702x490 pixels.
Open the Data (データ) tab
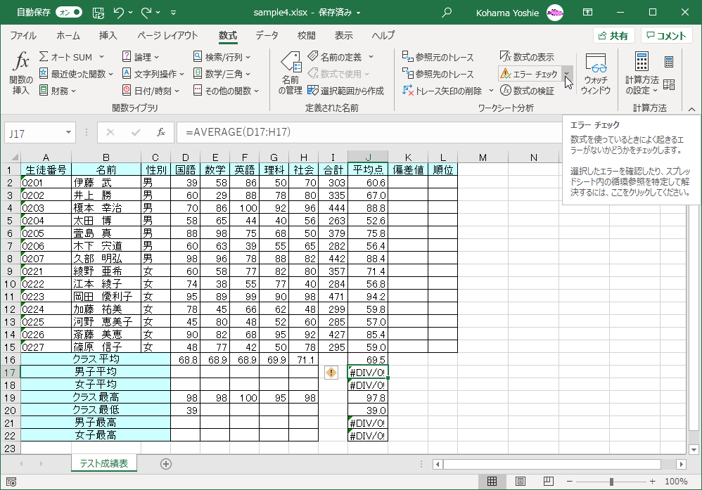[x=267, y=35]
